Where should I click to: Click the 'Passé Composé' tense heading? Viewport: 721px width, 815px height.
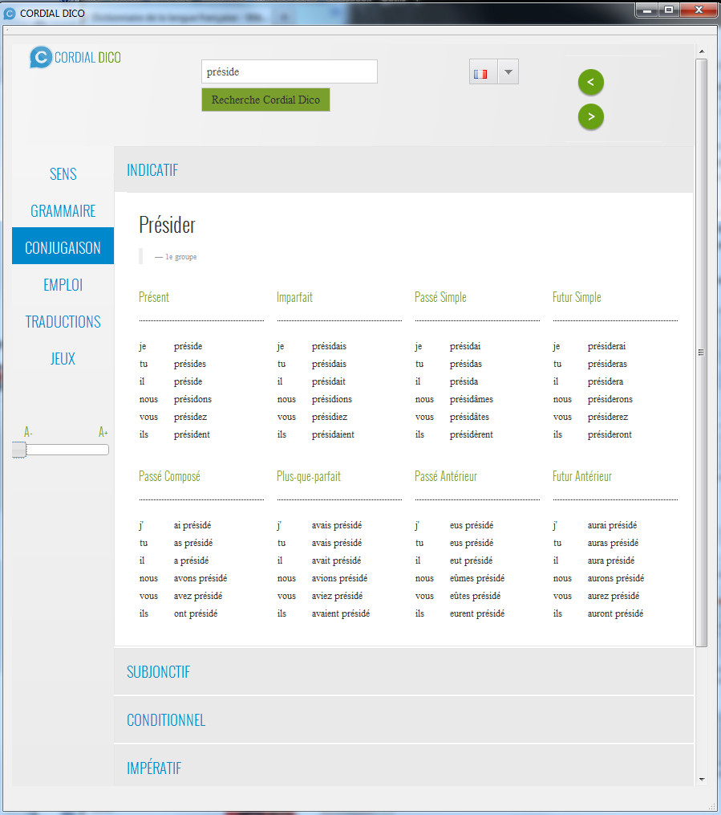pos(169,476)
